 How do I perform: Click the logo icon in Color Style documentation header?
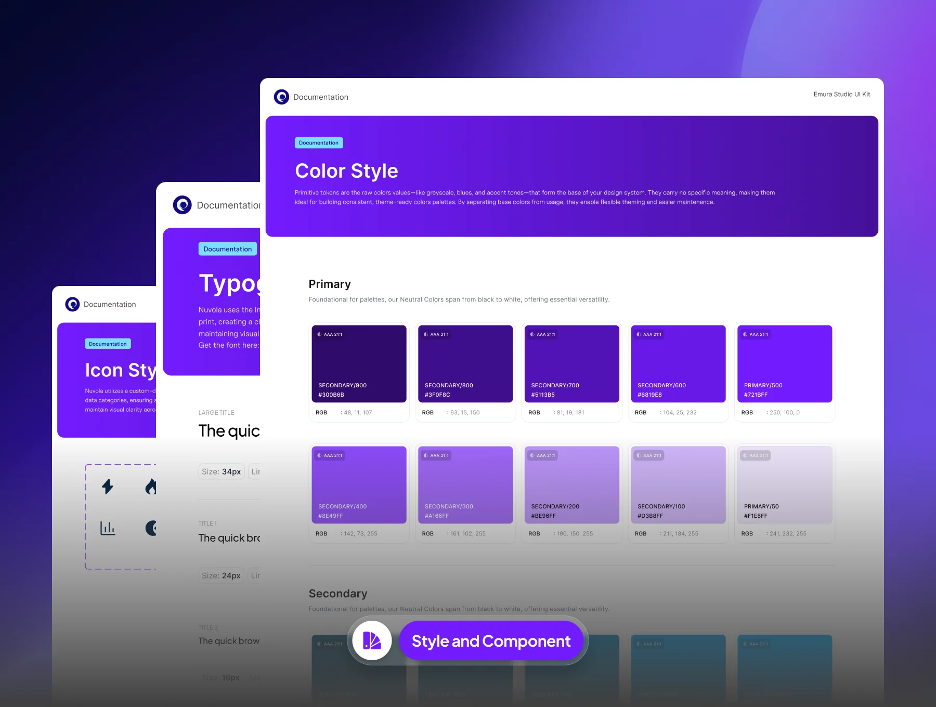pyautogui.click(x=281, y=97)
